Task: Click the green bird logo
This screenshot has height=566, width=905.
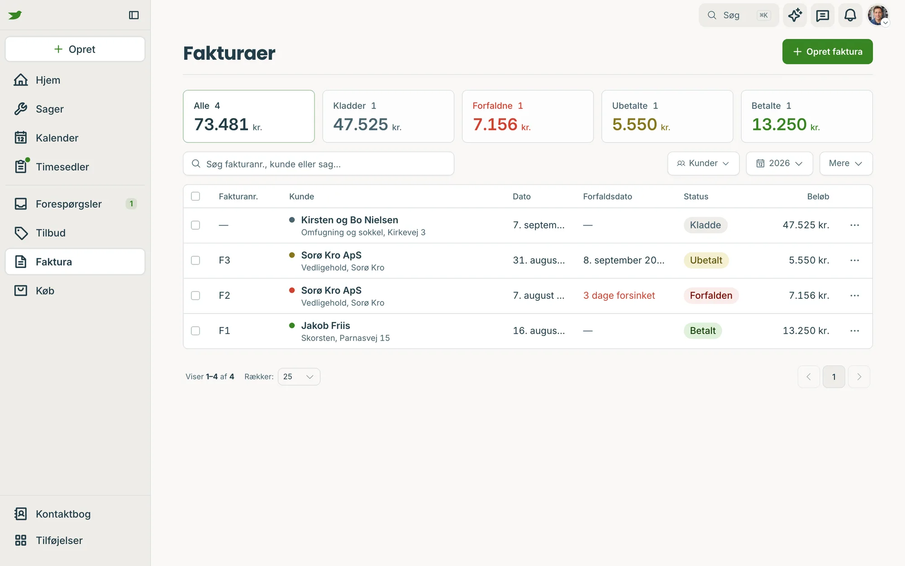Action: 15,15
